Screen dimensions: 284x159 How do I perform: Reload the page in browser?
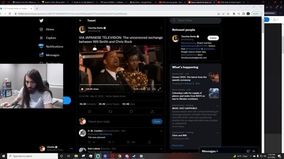tap(10, 14)
